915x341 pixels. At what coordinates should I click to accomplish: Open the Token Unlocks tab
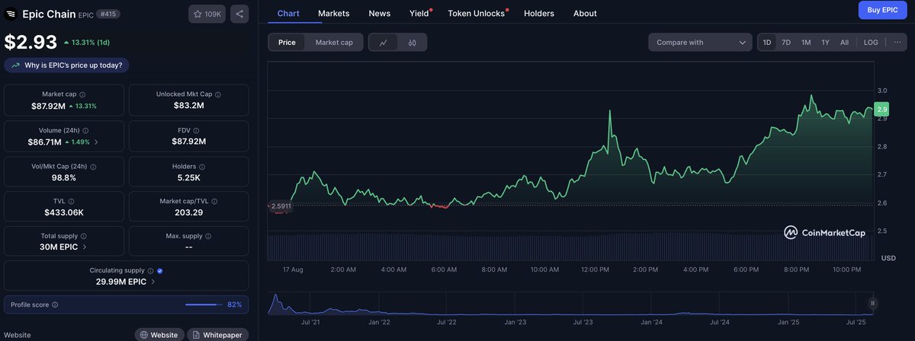click(x=477, y=14)
